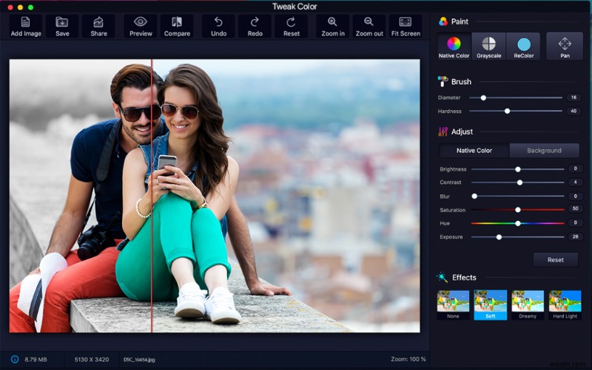Undo the last edit
This screenshot has height=370, width=592.
(x=218, y=27)
